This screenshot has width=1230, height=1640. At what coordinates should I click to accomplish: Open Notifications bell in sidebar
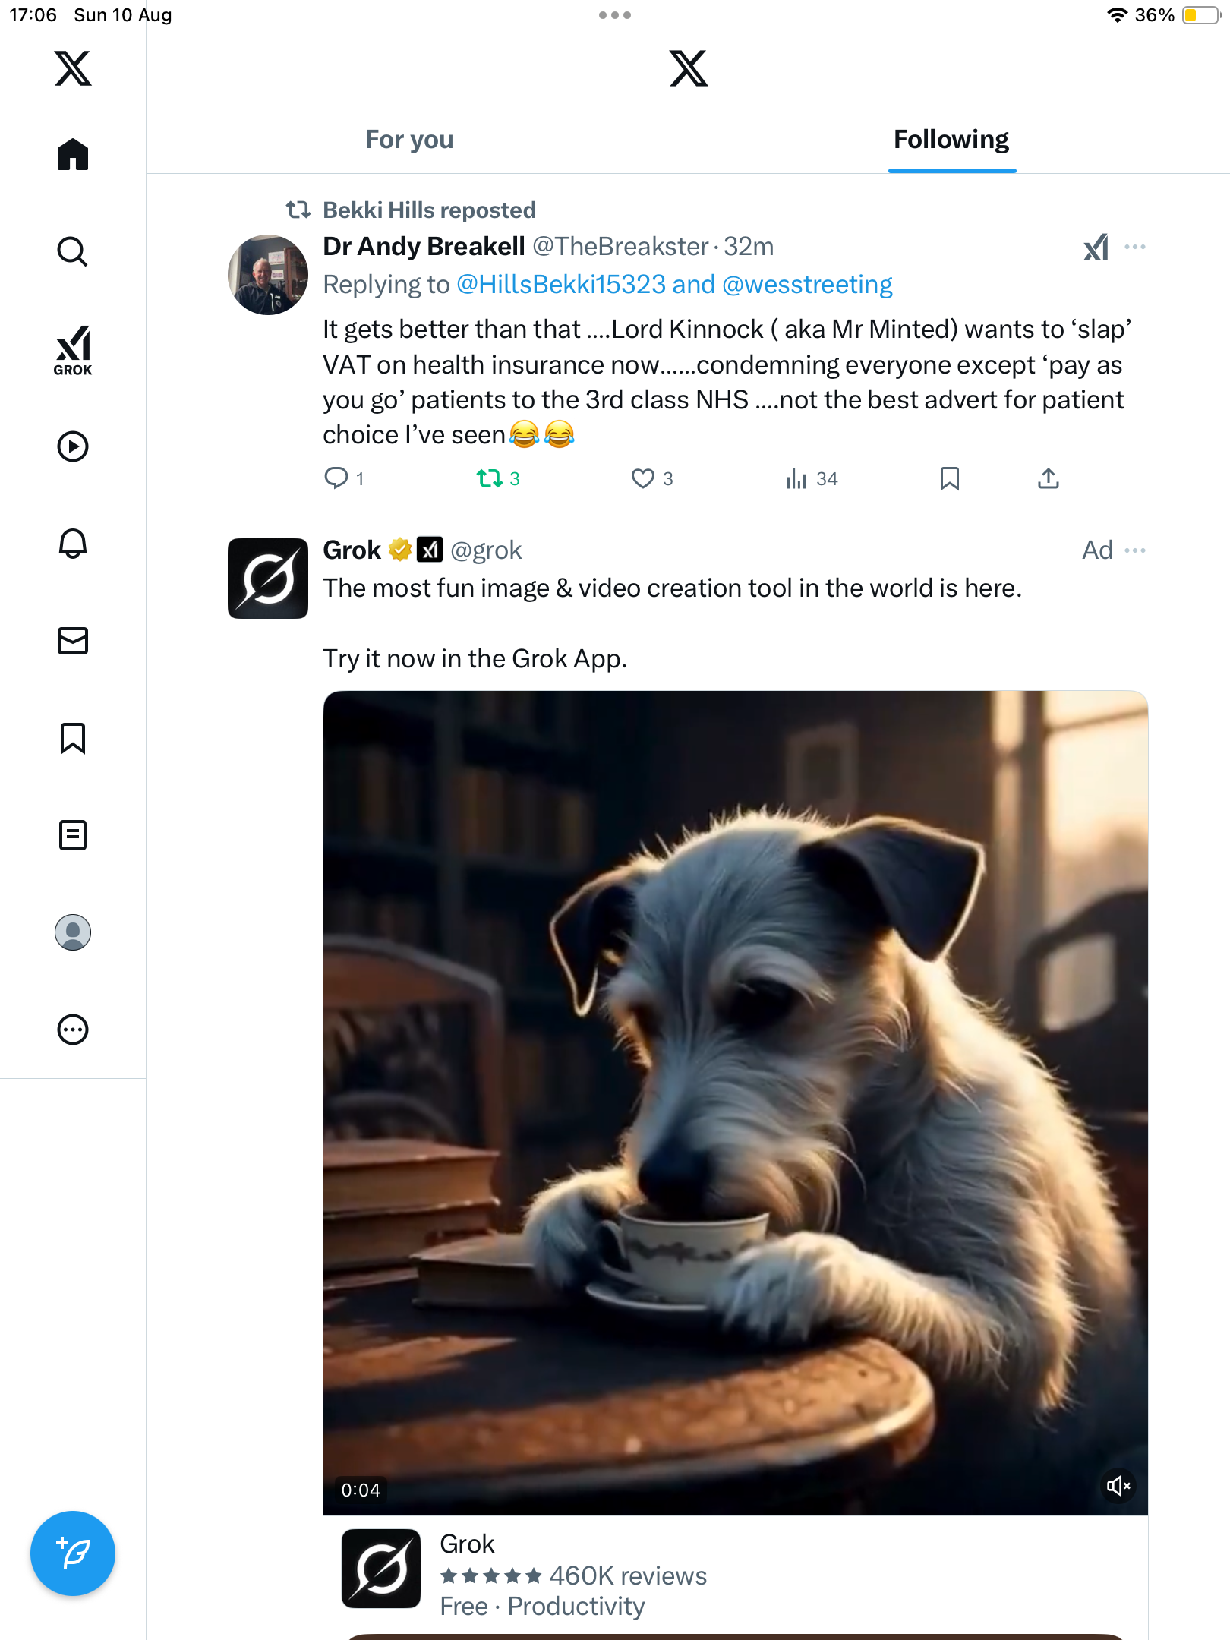[73, 544]
